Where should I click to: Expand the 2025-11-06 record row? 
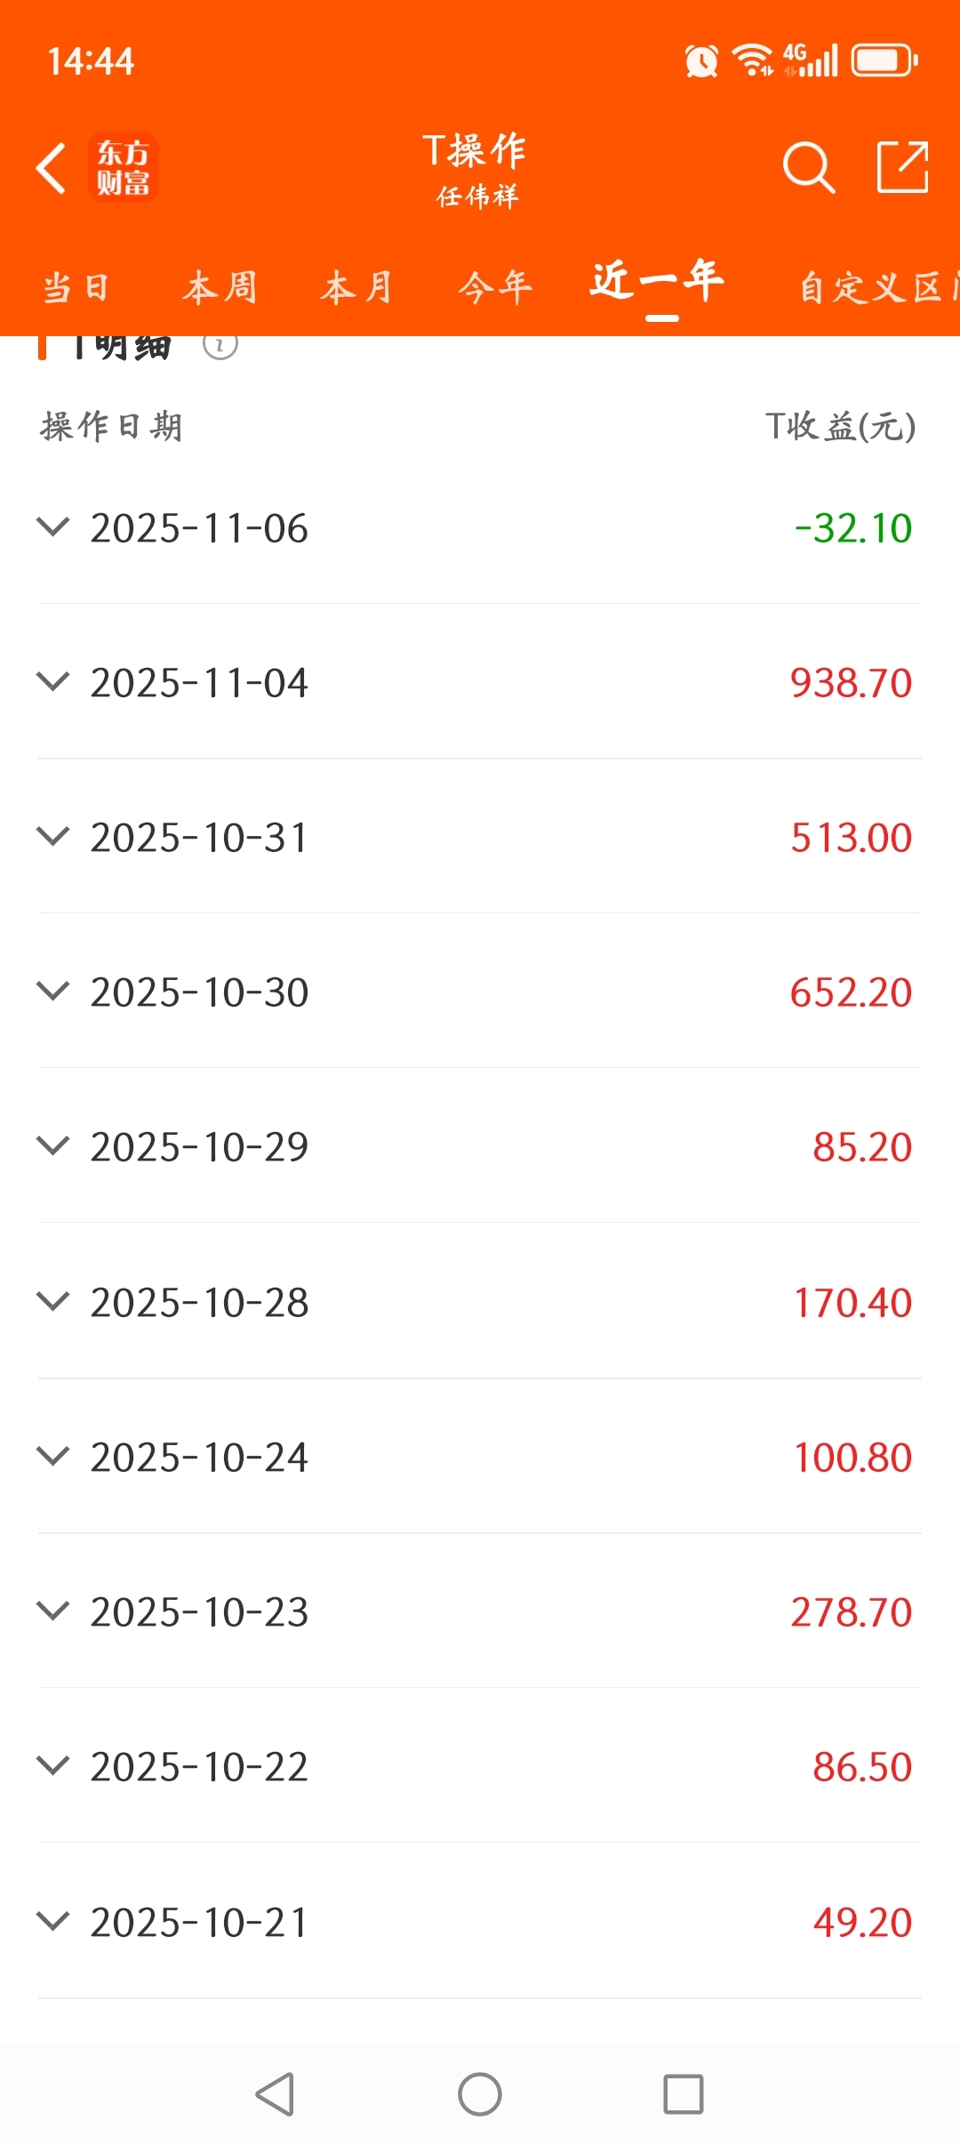(480, 527)
